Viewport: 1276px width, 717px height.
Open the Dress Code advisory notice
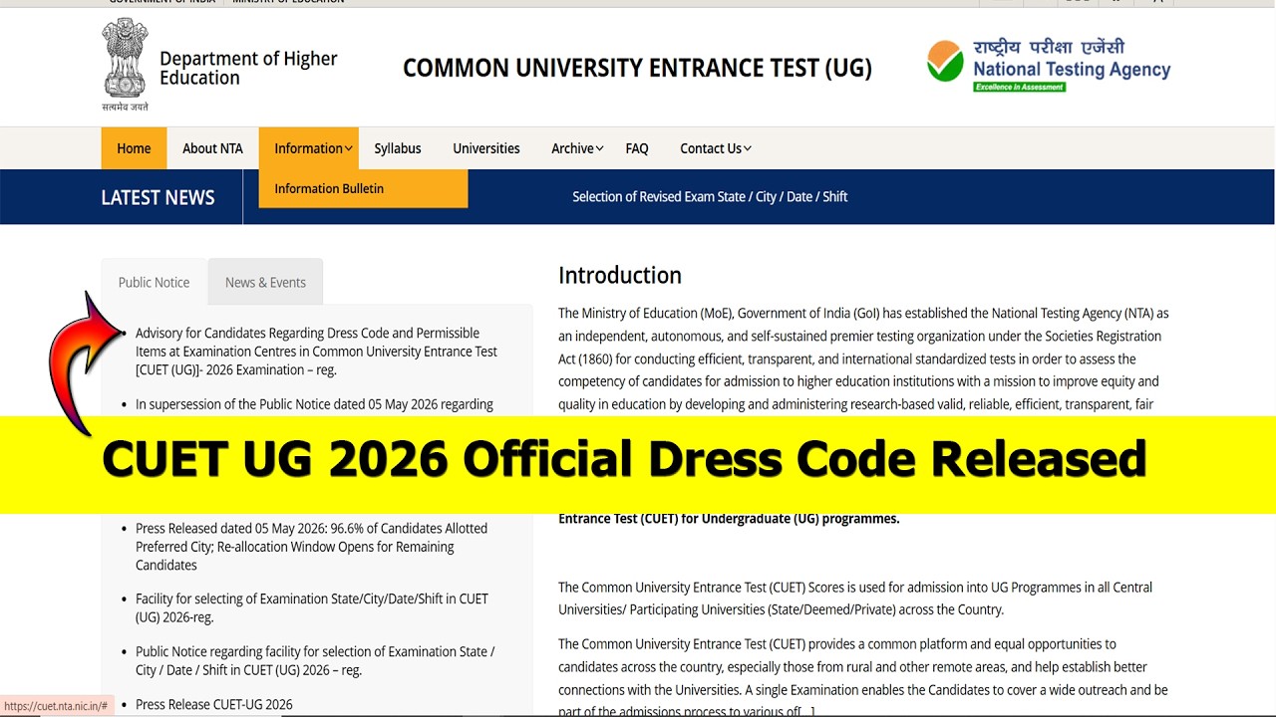[316, 352]
